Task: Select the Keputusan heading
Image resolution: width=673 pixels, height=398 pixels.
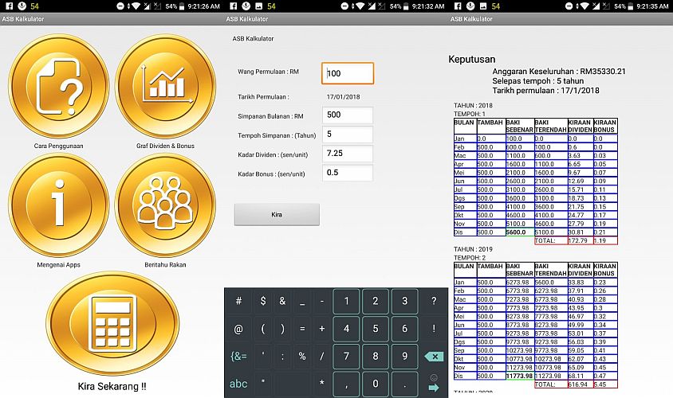Action: [472, 60]
